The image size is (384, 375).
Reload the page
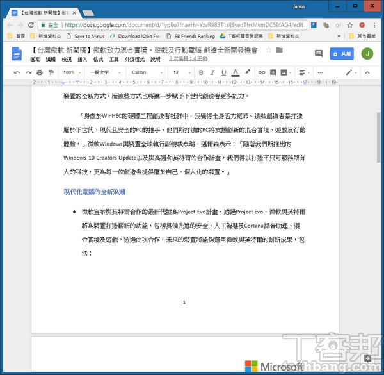click(31, 25)
